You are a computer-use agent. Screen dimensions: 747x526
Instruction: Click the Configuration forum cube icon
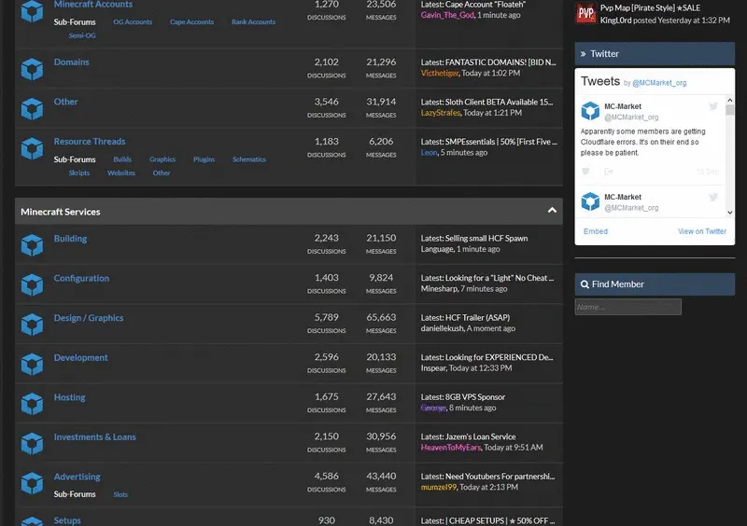(32, 284)
